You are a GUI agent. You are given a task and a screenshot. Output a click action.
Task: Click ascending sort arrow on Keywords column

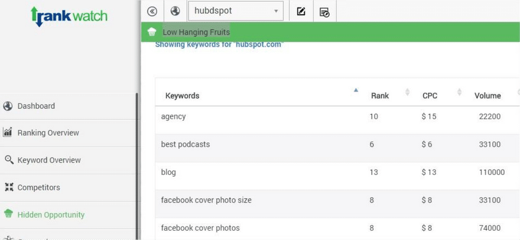[356, 90]
